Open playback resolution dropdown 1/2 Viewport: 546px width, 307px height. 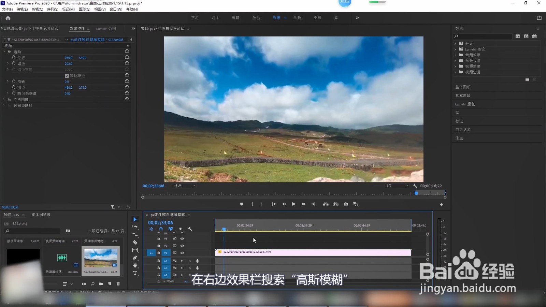(x=397, y=186)
